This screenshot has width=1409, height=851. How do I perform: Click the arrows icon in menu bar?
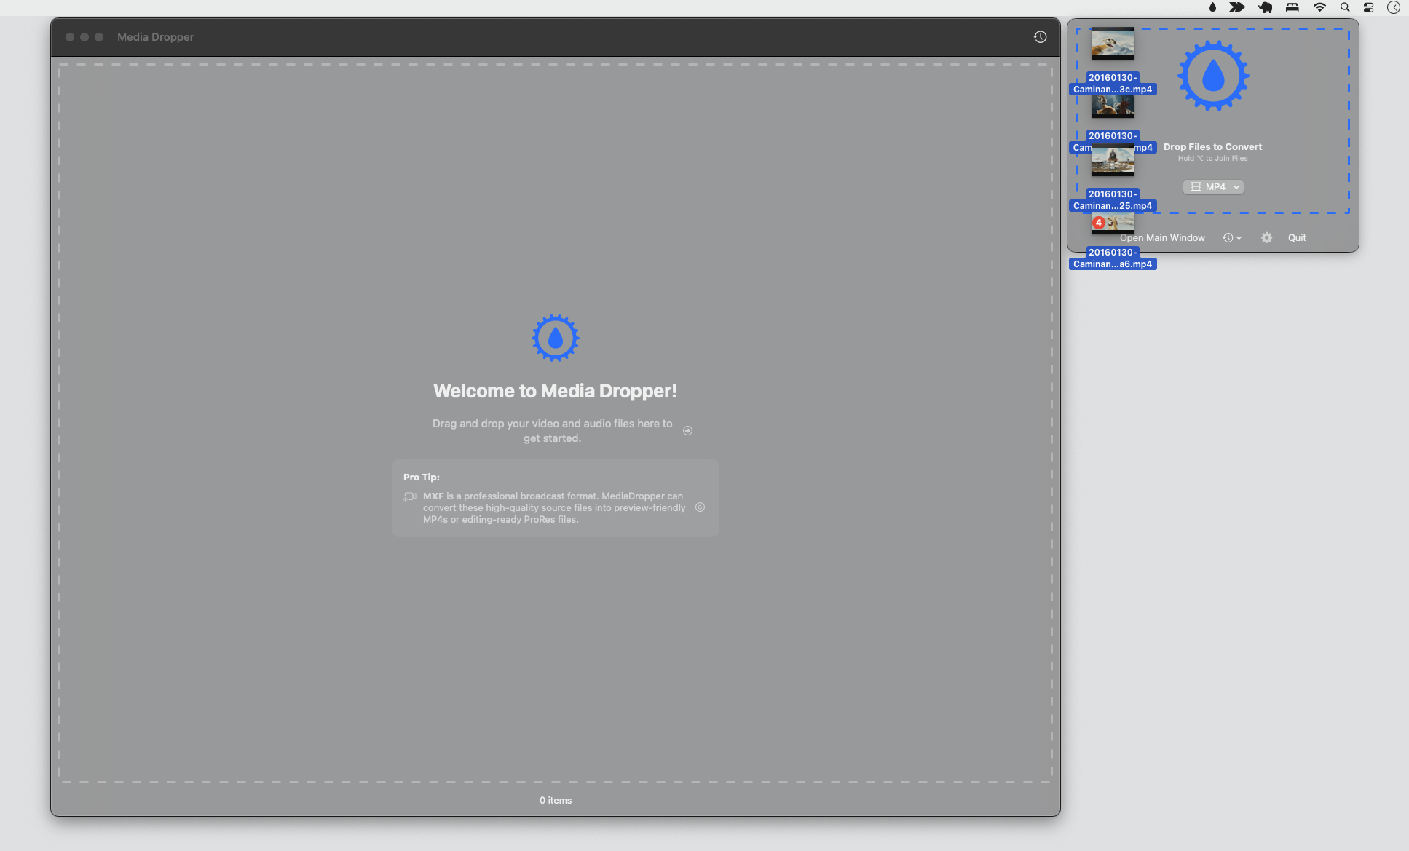click(1237, 7)
